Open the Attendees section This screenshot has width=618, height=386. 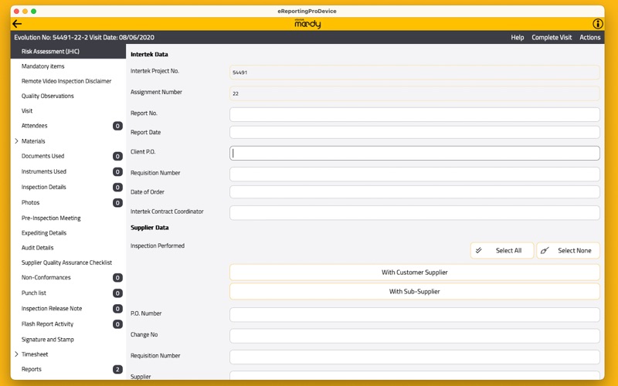coord(68,126)
